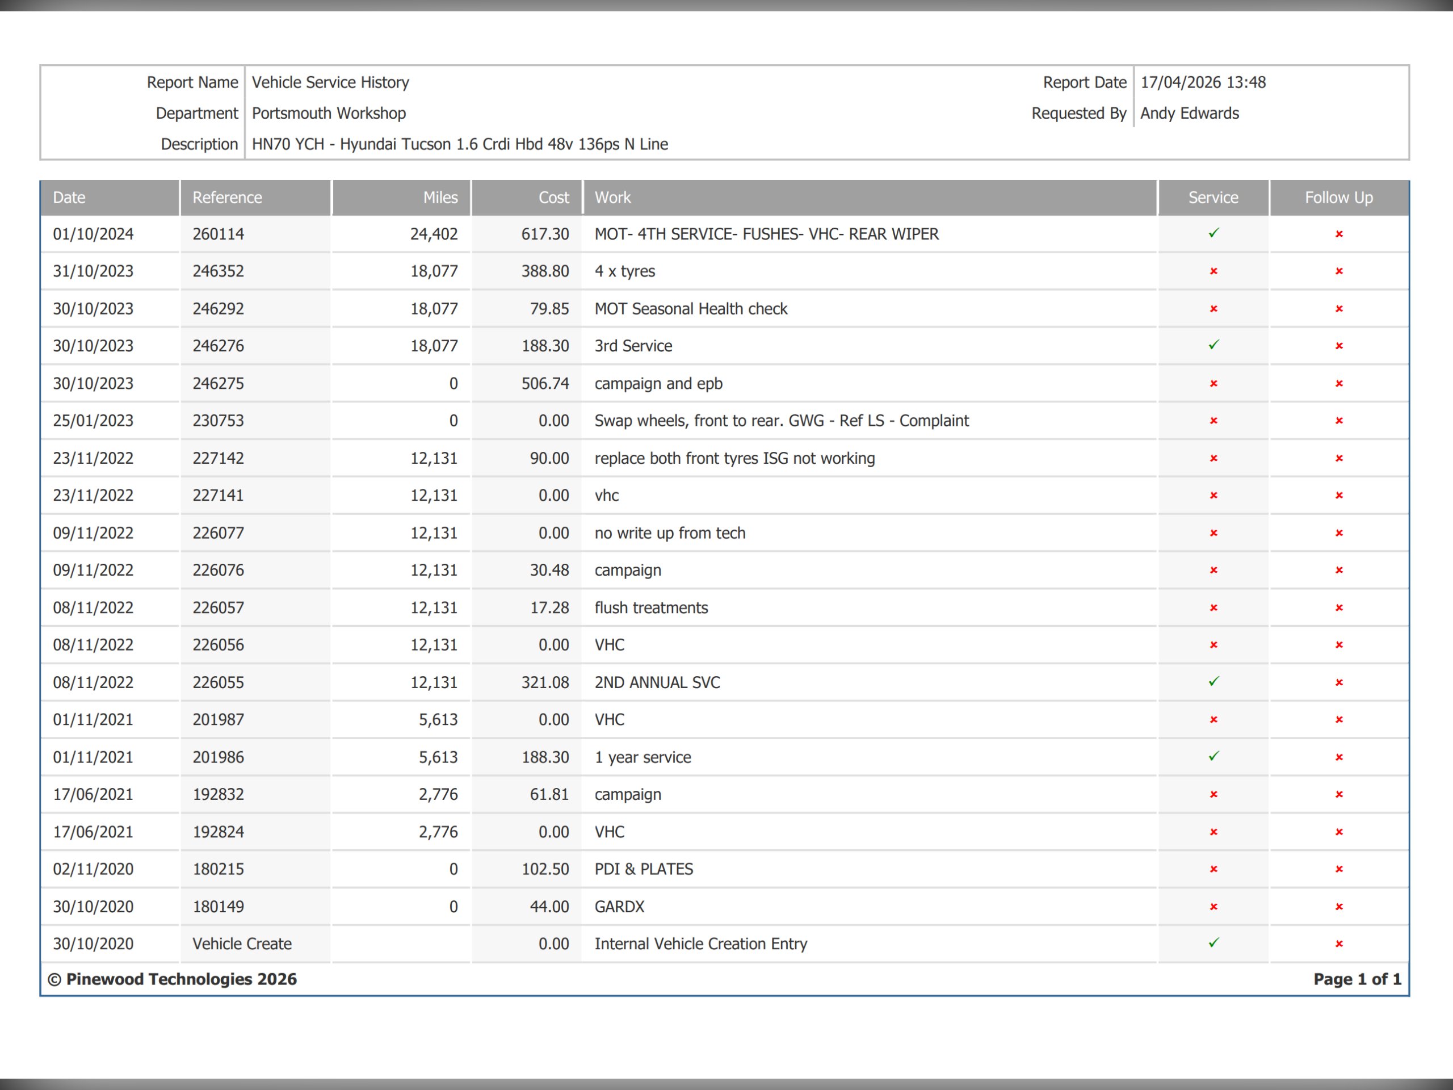The image size is (1453, 1090).
Task: Click Service cross for MOT Seasonal Health check
Action: (x=1213, y=308)
